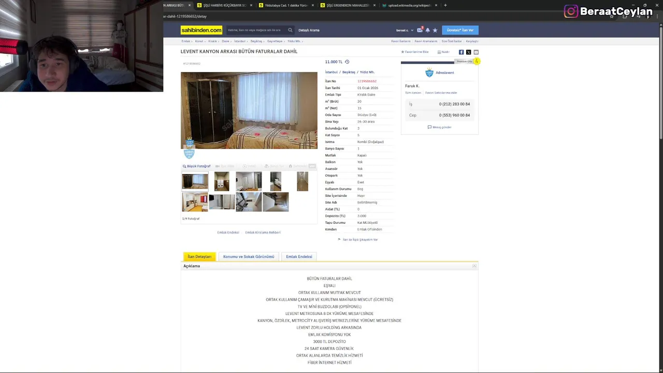Viewport: 663px width, 373px height.
Task: Click Karşılaştır link
Action: coord(472,41)
